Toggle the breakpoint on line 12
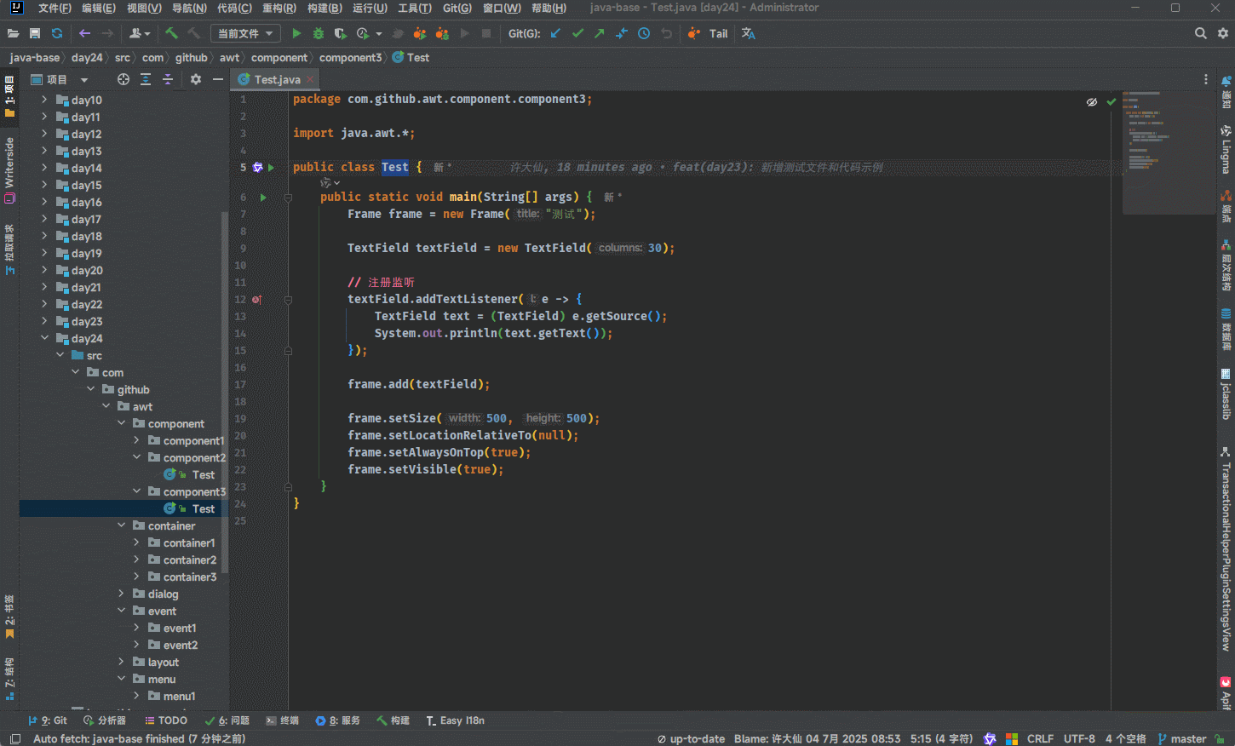Image resolution: width=1235 pixels, height=746 pixels. tap(256, 299)
